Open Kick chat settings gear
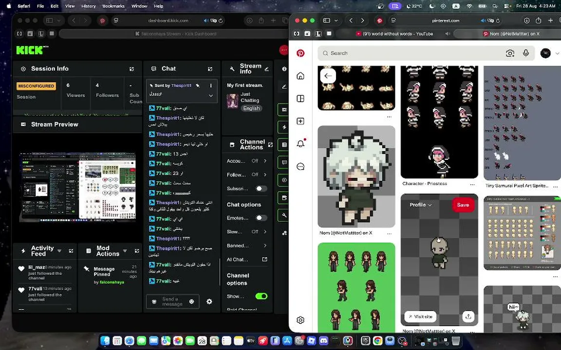The image size is (561, 350). click(209, 302)
